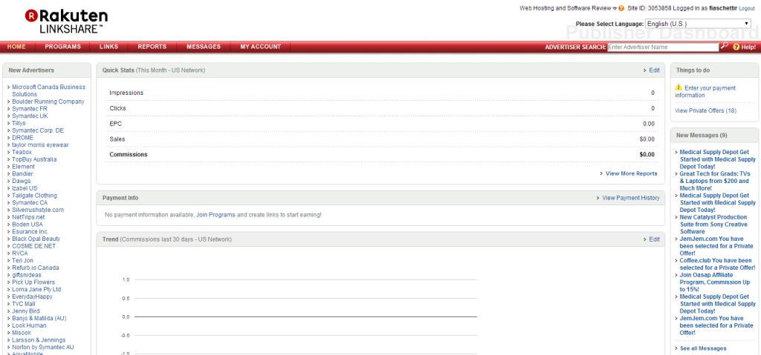Click Edit in the Trend panel header
This screenshot has height=355, width=761.
[x=654, y=239]
